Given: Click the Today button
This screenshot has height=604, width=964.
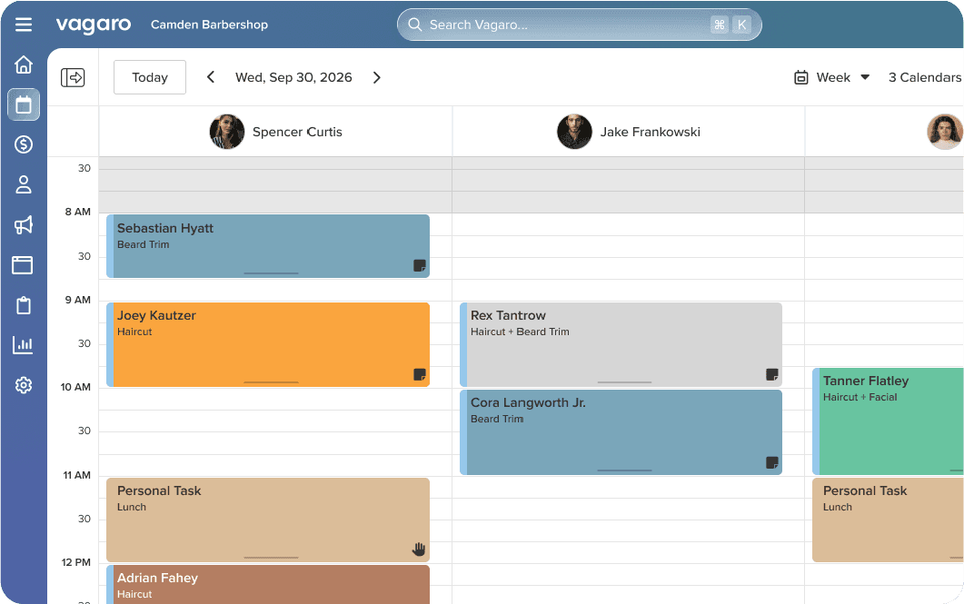Looking at the screenshot, I should (x=149, y=77).
